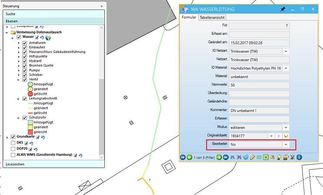Click the next record green arrow
This screenshot has width=323, height=195.
219,157
